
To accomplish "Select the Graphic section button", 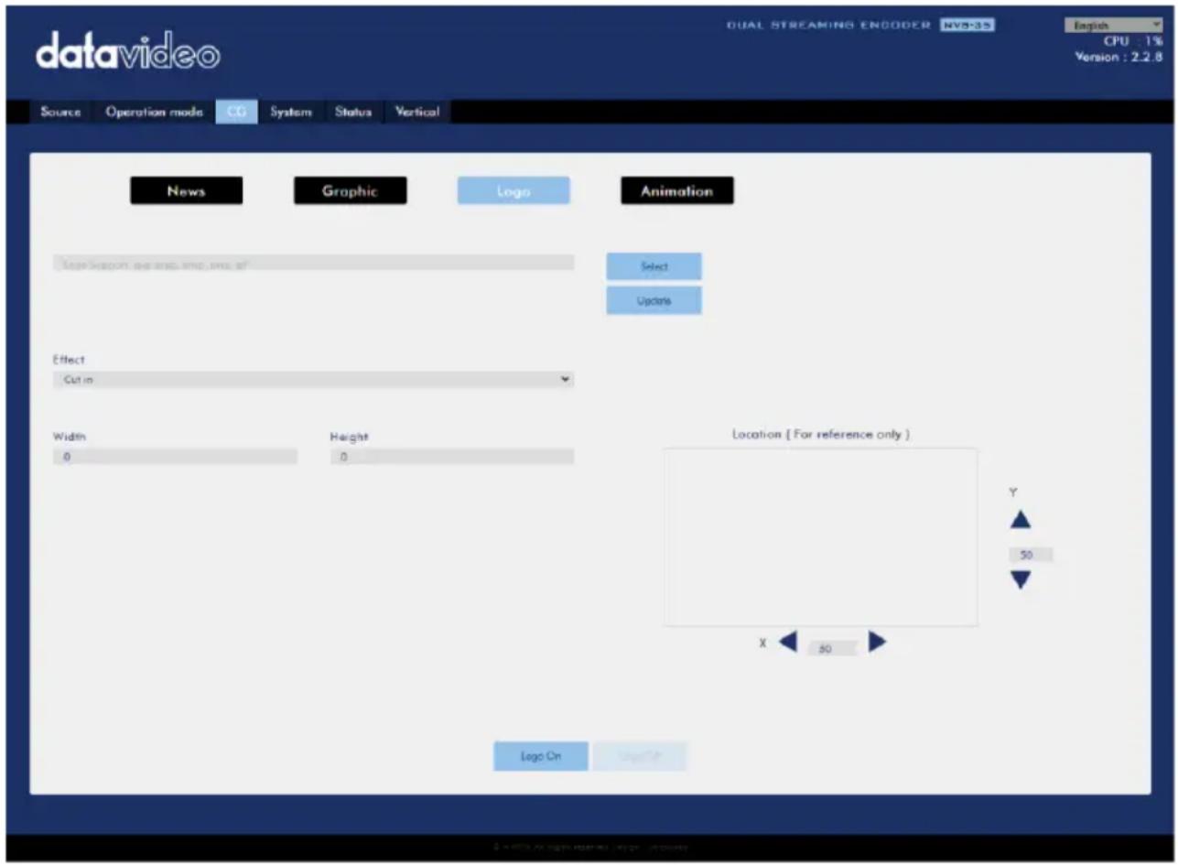I will click(x=350, y=190).
